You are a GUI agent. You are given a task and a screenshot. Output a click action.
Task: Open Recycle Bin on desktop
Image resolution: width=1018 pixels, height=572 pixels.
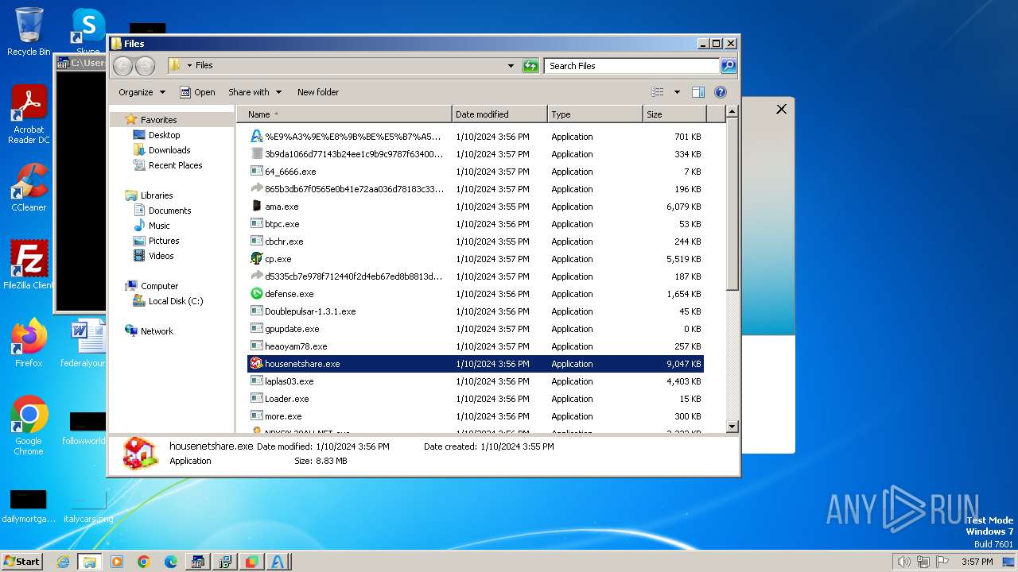click(29, 32)
